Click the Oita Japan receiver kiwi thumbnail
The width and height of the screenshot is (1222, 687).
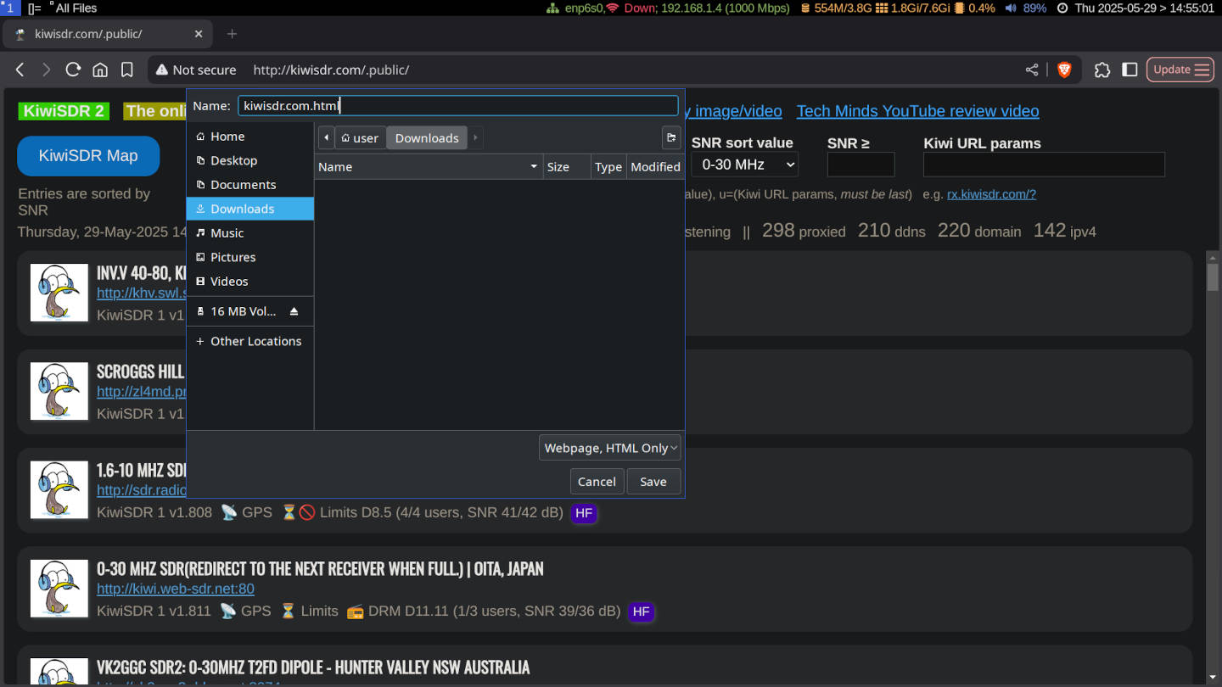[x=59, y=589]
